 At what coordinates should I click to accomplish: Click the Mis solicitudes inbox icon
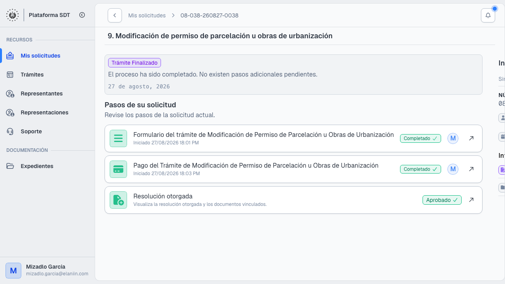10,56
